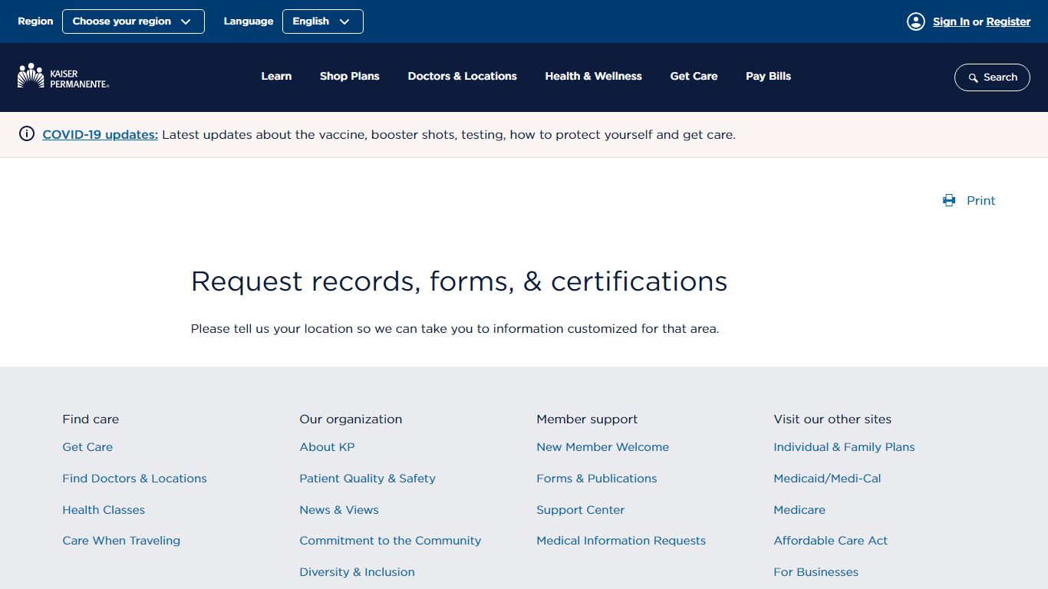The width and height of the screenshot is (1048, 589).
Task: Open the Forms & Publications link
Action: tap(597, 479)
